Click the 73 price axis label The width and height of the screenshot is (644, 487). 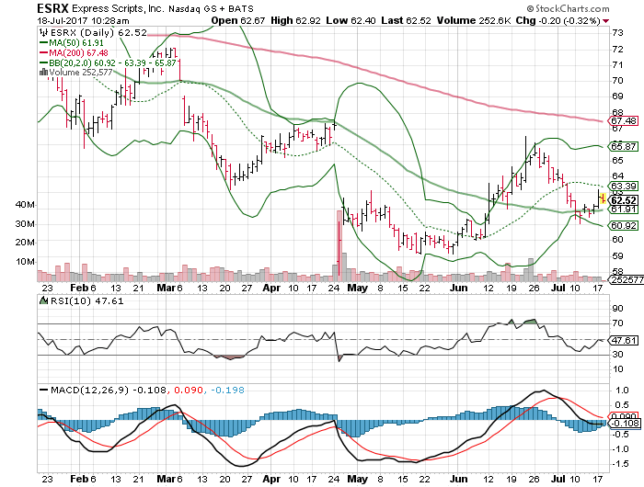617,33
